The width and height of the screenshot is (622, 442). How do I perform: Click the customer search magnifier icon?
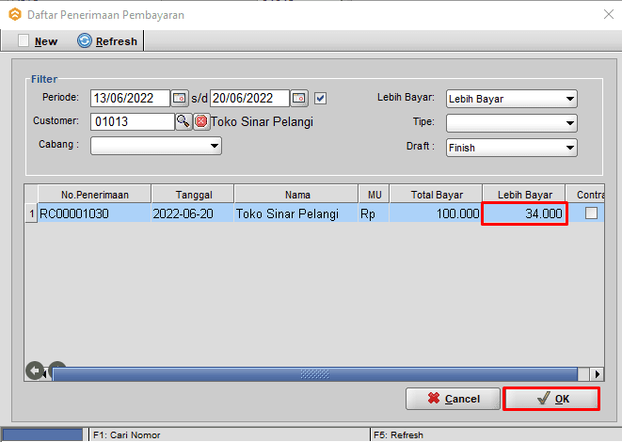pyautogui.click(x=183, y=121)
